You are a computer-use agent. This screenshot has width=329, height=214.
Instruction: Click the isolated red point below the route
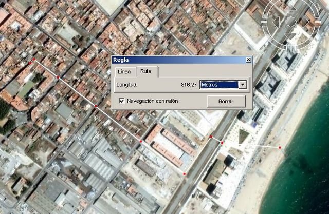185,174
